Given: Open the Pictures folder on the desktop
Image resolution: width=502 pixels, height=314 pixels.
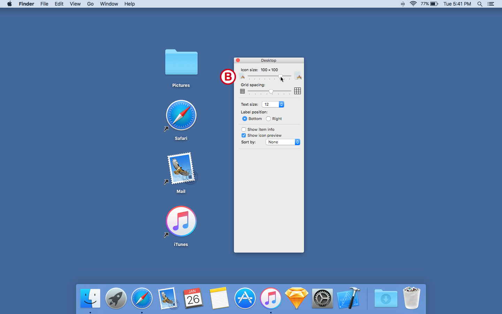Looking at the screenshot, I should tap(181, 62).
